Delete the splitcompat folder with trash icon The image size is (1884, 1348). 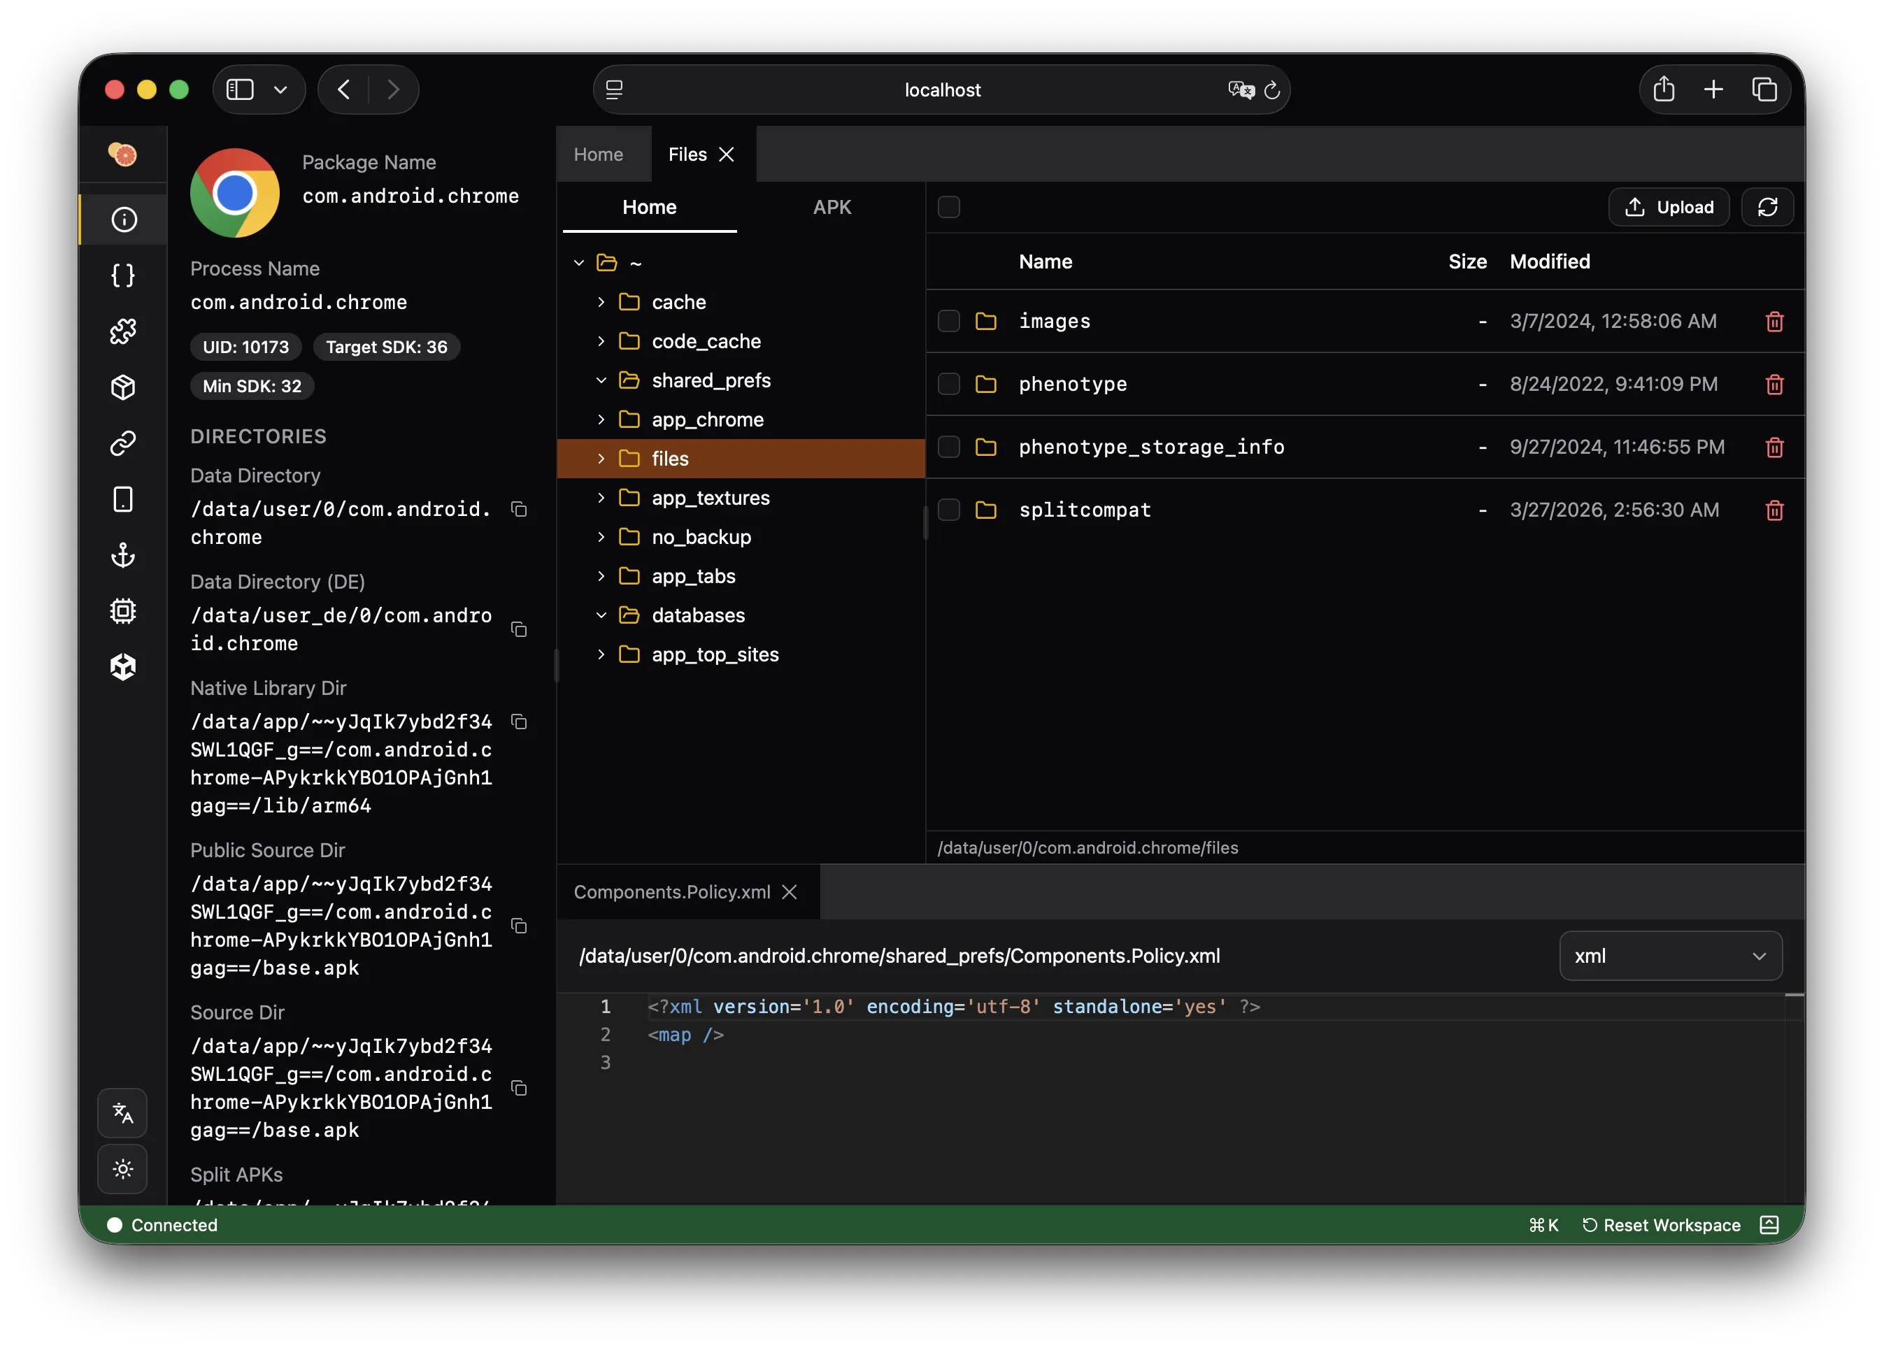point(1774,510)
